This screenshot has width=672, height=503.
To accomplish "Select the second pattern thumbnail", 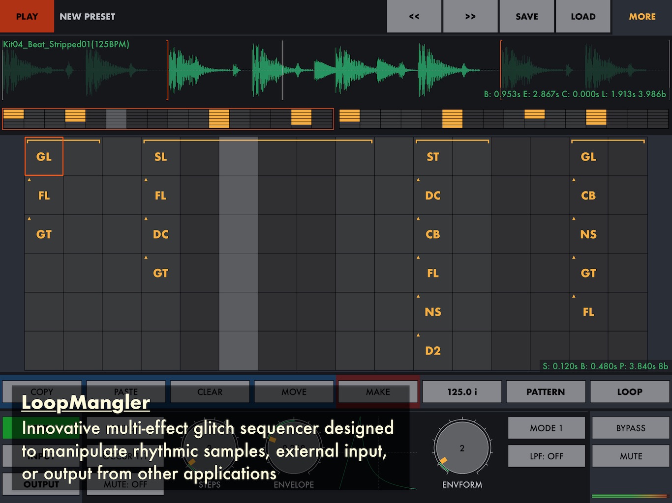I will (x=504, y=119).
